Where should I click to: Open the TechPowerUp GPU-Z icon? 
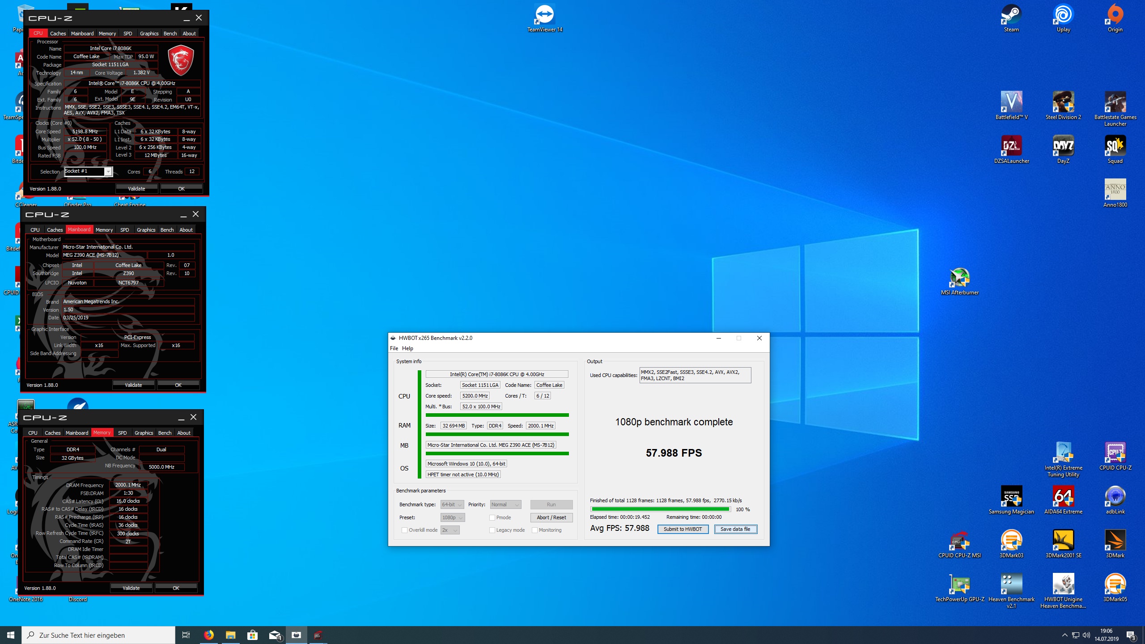tap(960, 588)
